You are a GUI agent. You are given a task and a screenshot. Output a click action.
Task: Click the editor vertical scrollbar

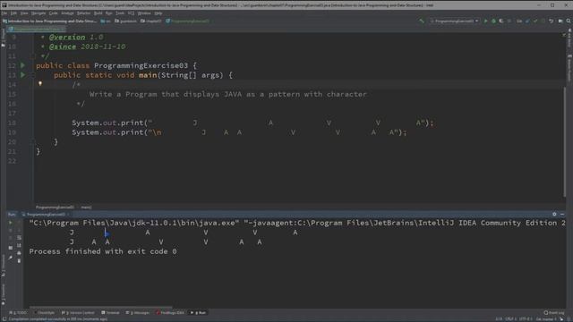point(565,142)
